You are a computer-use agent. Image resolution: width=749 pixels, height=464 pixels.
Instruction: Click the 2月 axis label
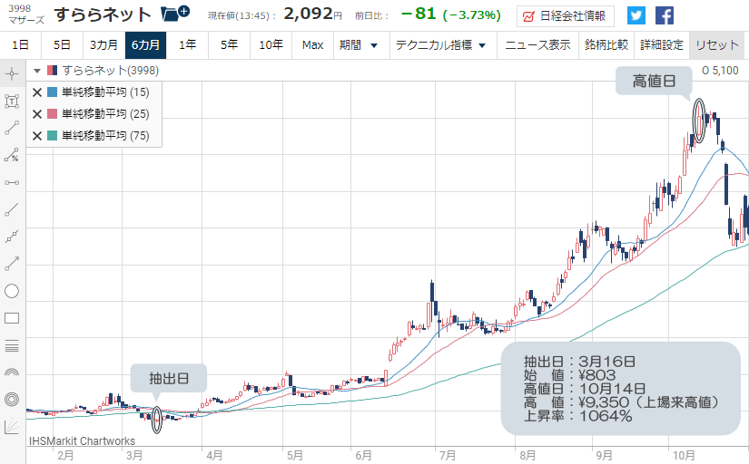(x=65, y=456)
